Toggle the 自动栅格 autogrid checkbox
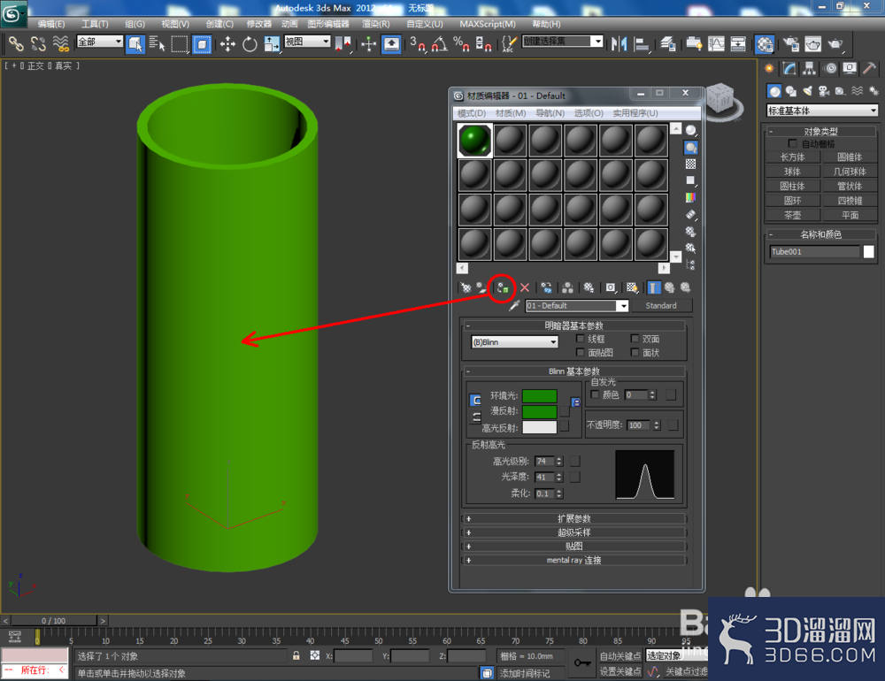The height and width of the screenshot is (681, 885). coord(792,143)
